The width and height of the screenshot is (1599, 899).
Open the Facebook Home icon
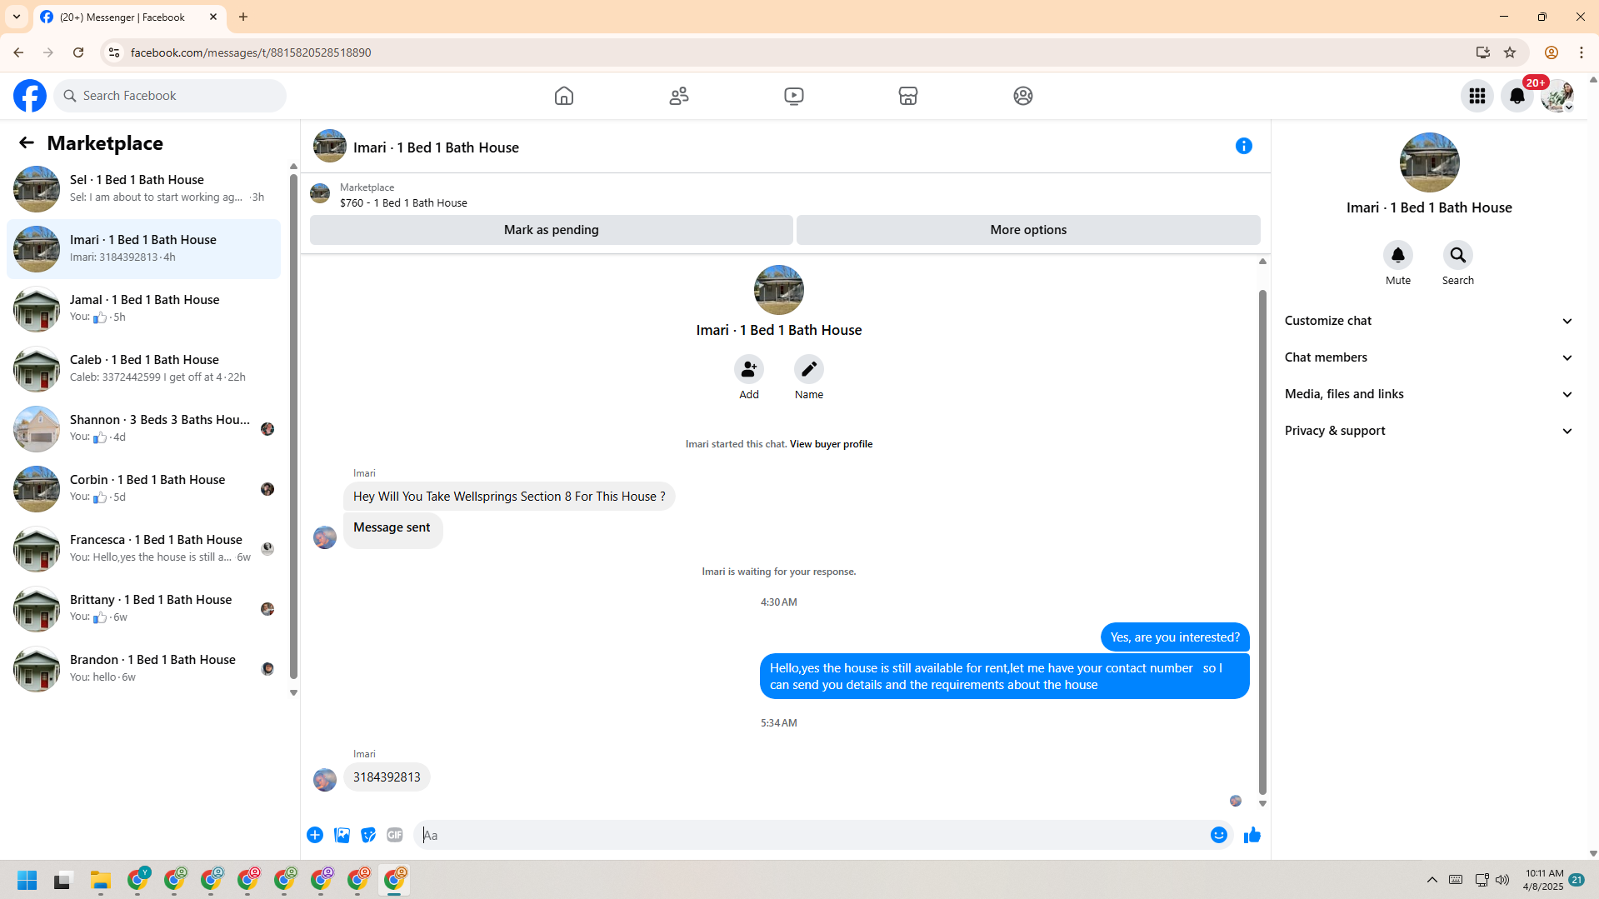click(564, 96)
